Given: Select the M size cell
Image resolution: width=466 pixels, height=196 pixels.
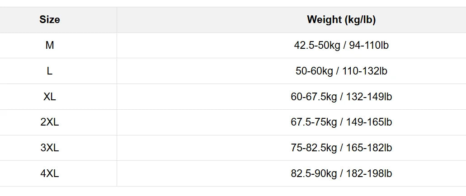Looking at the screenshot, I should click(50, 45).
